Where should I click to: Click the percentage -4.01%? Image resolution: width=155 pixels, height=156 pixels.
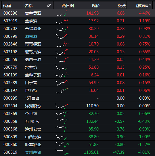coord(144,152)
